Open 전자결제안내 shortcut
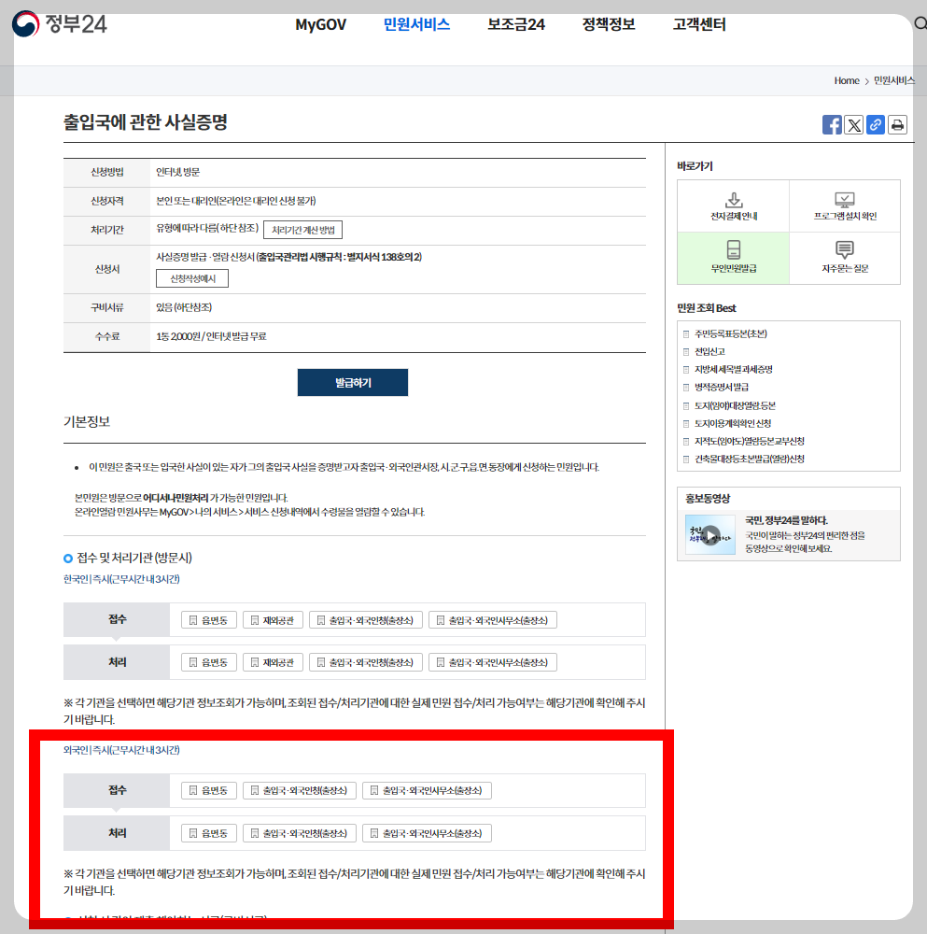927x934 pixels. pos(734,206)
